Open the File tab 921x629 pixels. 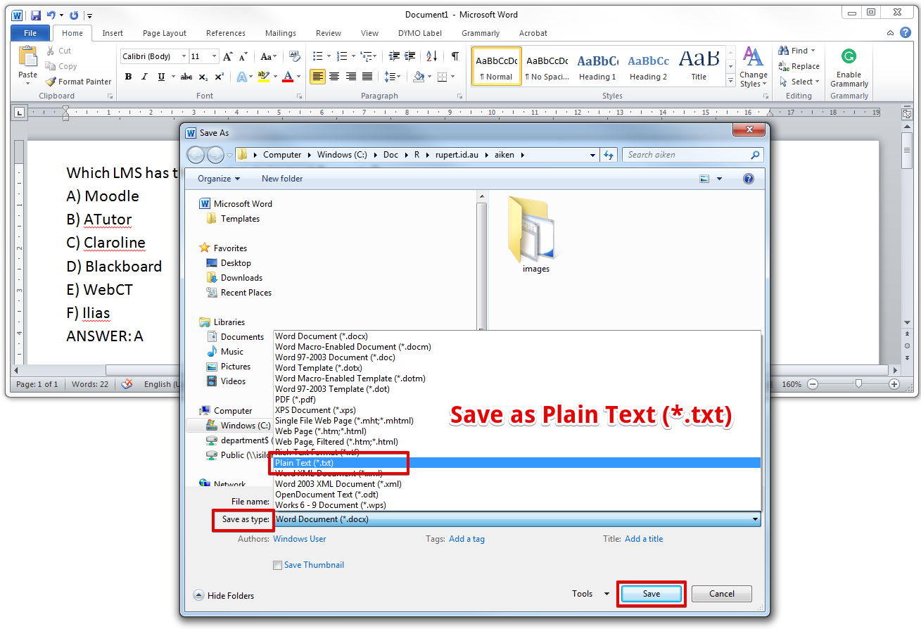click(x=30, y=33)
